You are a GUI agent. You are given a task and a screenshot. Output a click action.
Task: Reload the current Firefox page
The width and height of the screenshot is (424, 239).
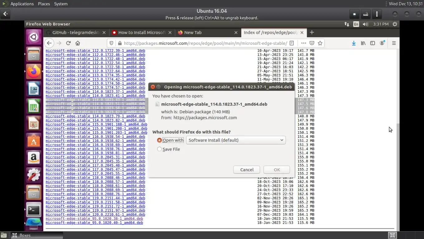68,43
